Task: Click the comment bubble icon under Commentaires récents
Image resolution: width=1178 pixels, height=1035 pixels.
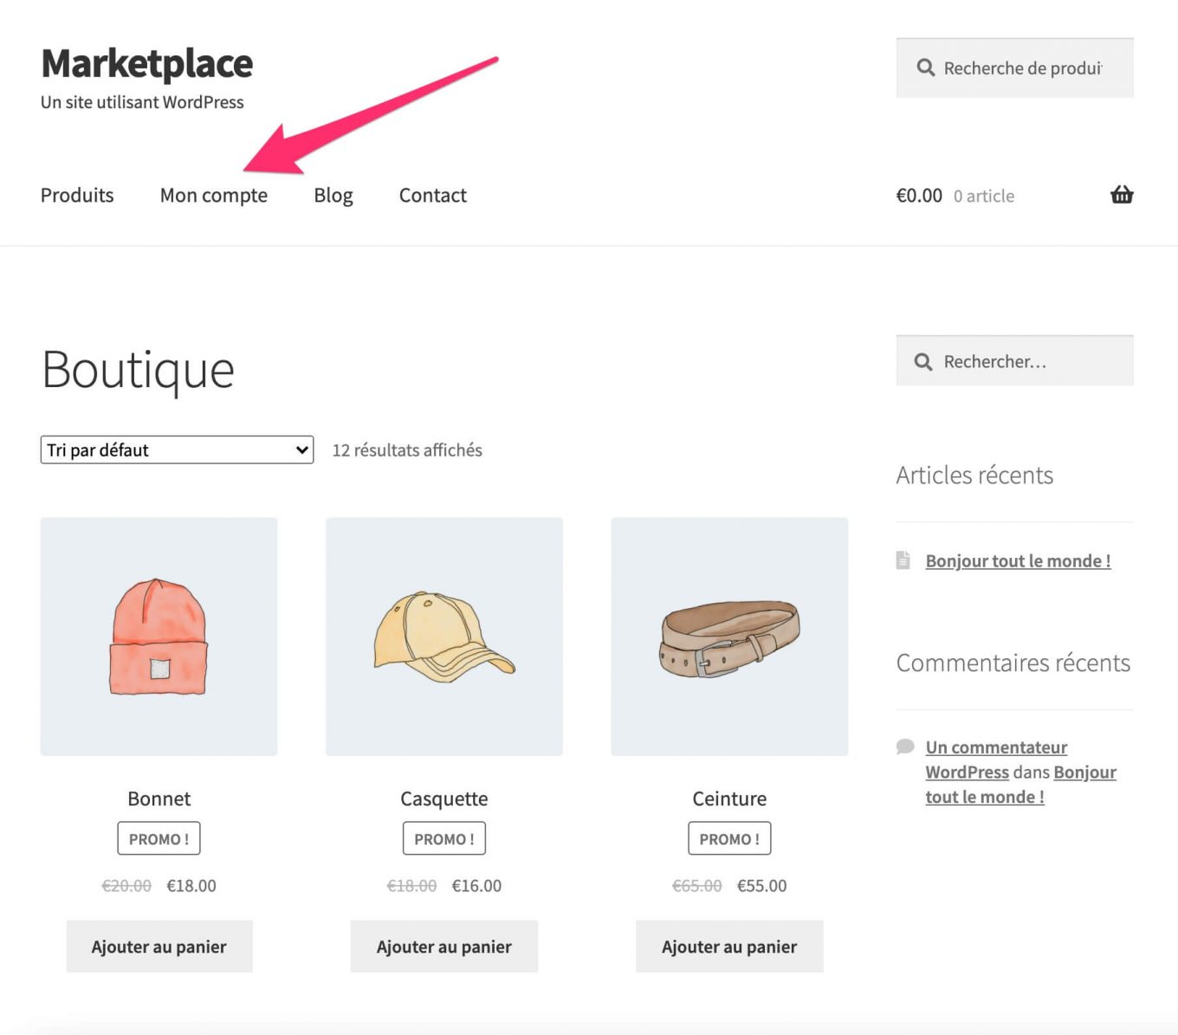Action: tap(904, 745)
